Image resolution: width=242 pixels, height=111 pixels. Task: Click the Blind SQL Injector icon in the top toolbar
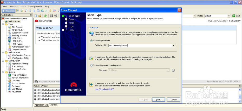point(34,11)
